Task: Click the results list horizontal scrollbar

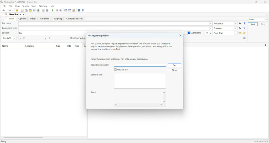Action: click(x=23, y=137)
